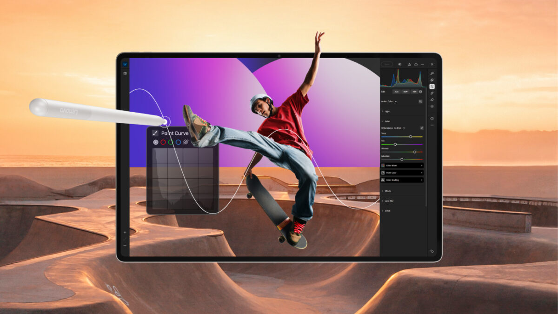
Task: Open keyword tag icon at bottom
Action: [432, 251]
